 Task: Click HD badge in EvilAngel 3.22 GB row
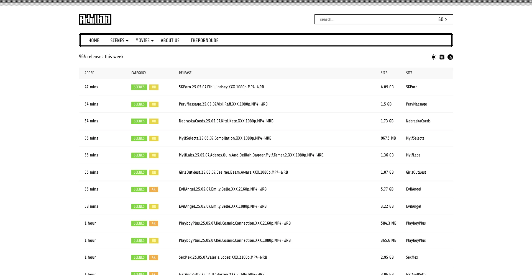[x=154, y=206]
